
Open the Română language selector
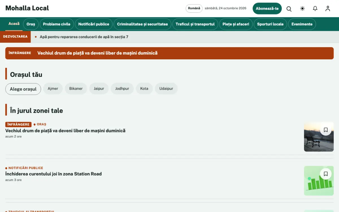(194, 8)
